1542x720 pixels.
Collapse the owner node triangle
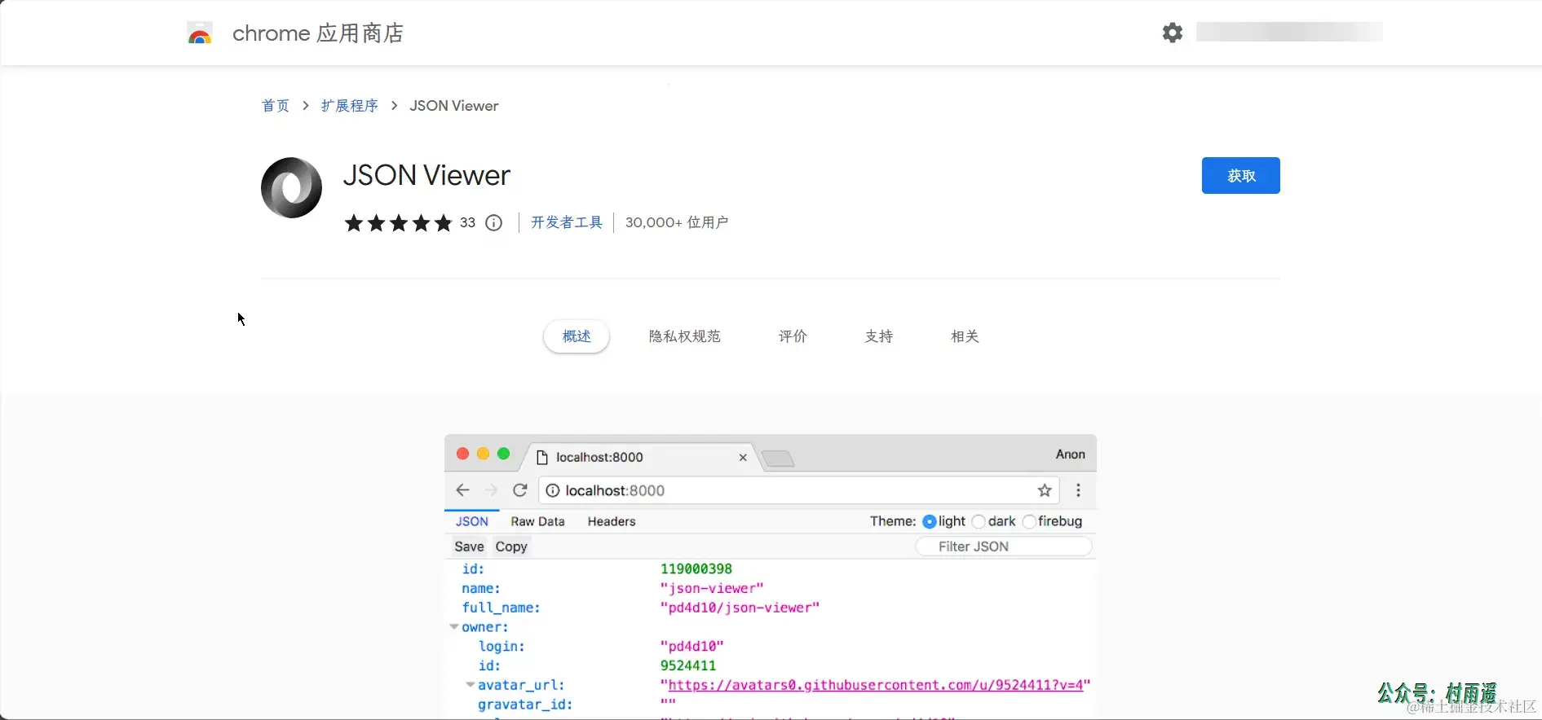454,627
